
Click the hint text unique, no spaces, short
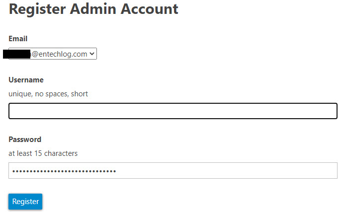point(48,94)
